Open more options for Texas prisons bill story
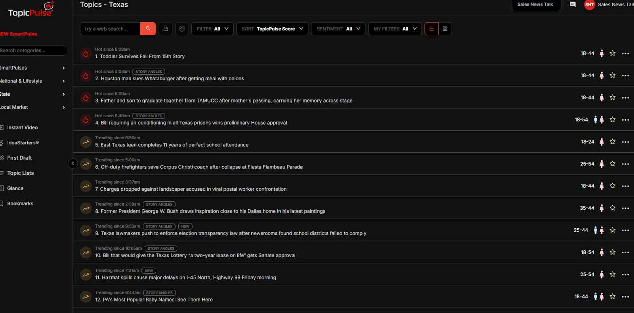The width and height of the screenshot is (634, 313). tap(625, 120)
